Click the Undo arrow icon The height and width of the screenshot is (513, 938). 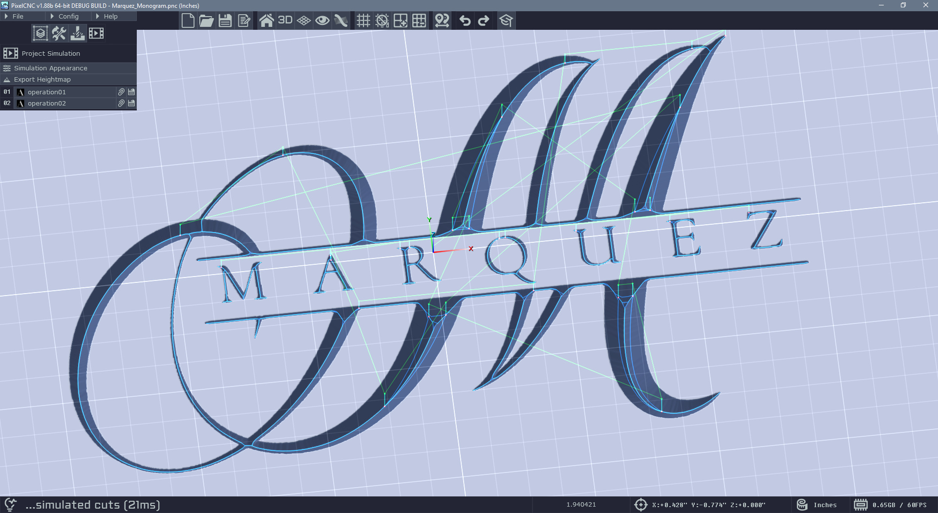pyautogui.click(x=465, y=21)
